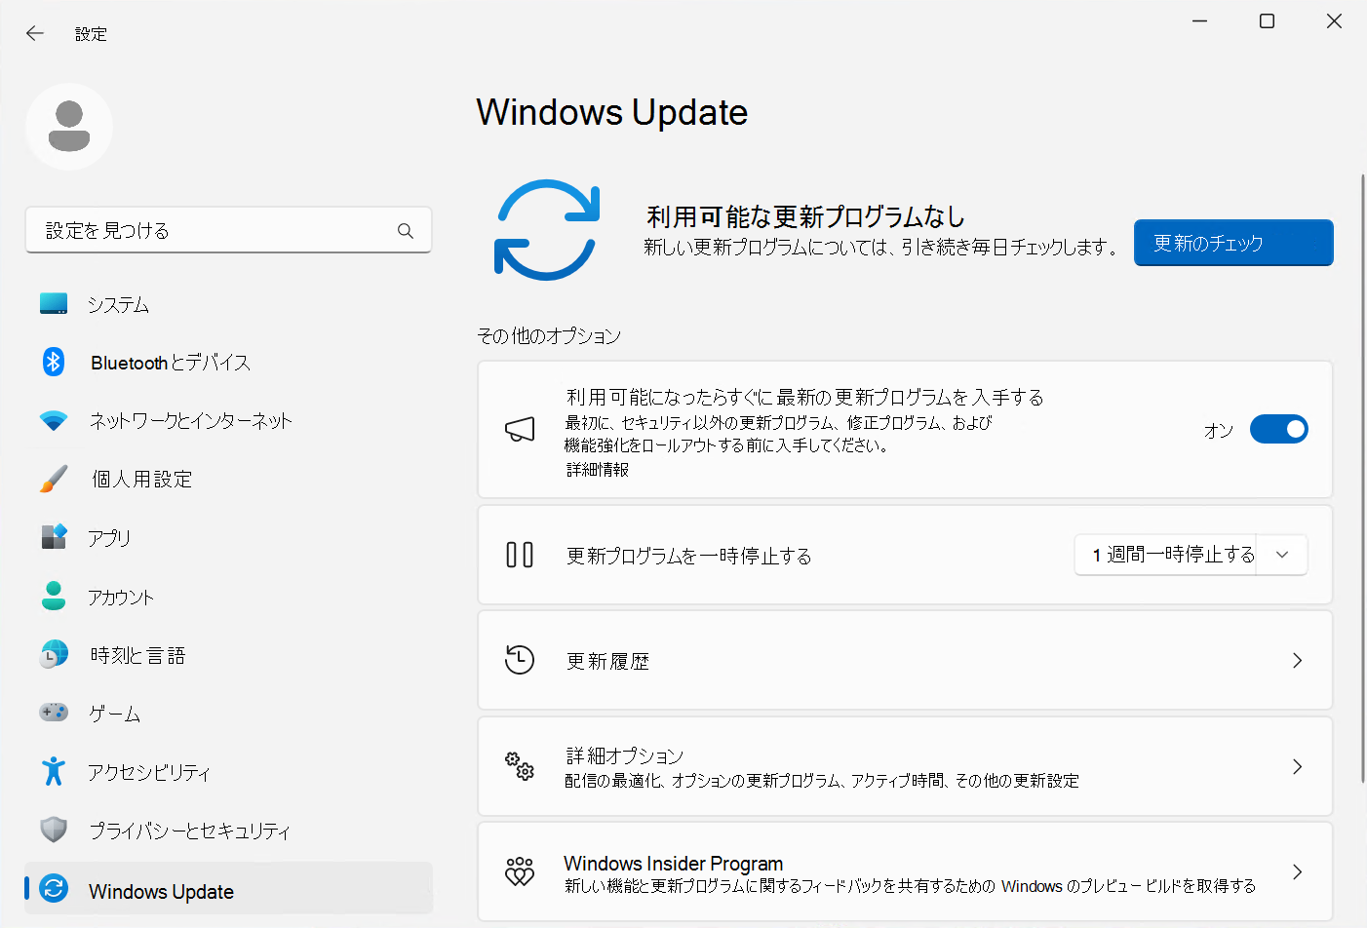Click the アクセシビリティ figure icon
1367x928 pixels.
pos(54,771)
